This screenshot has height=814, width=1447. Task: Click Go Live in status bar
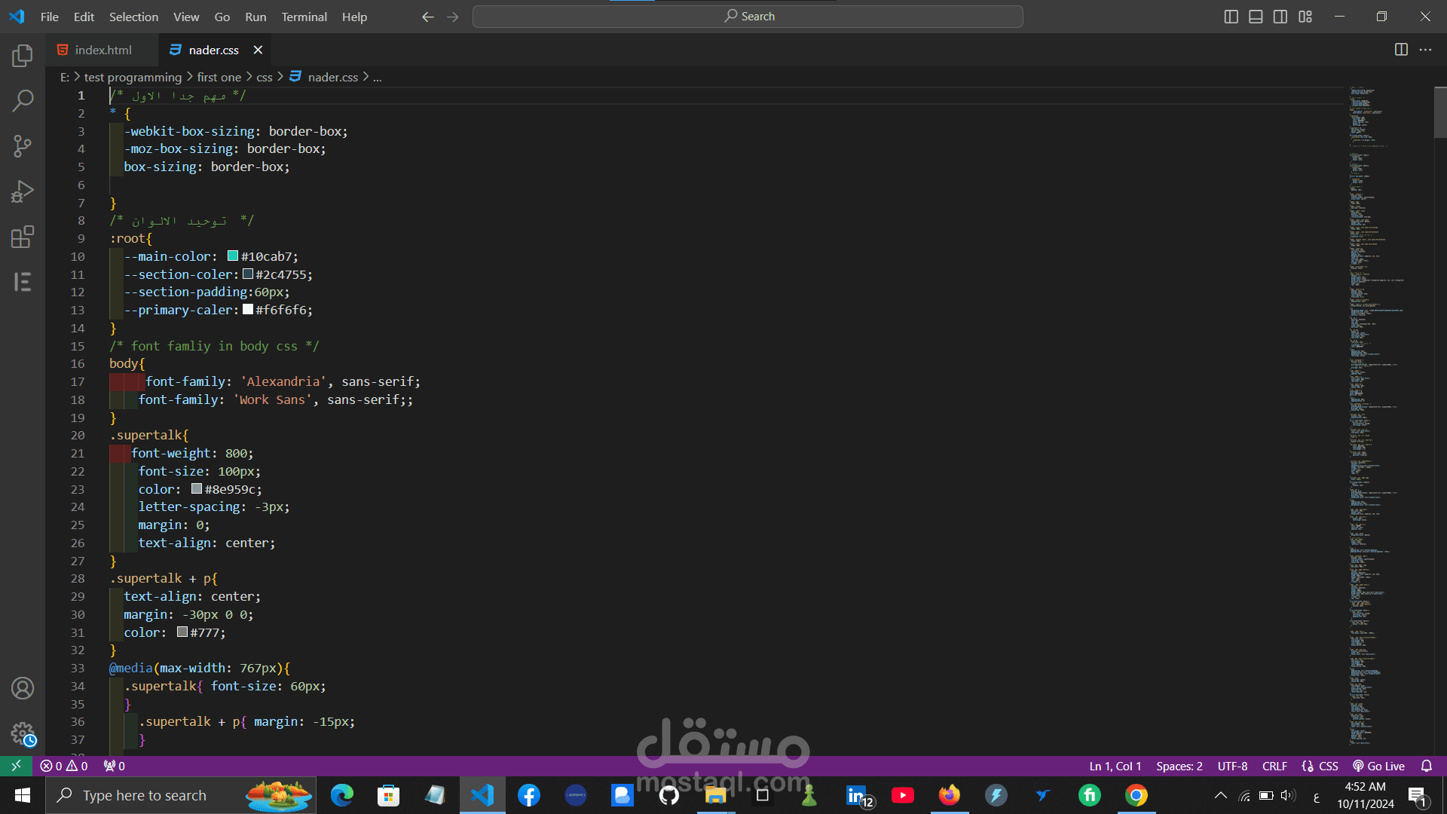pos(1379,766)
